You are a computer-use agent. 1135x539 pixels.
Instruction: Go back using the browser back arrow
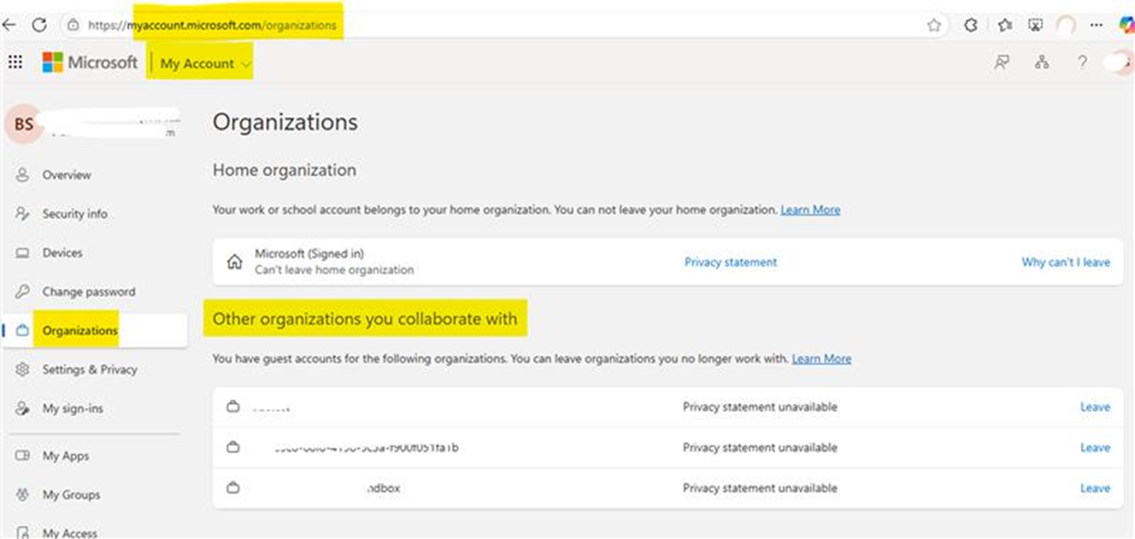click(x=9, y=25)
